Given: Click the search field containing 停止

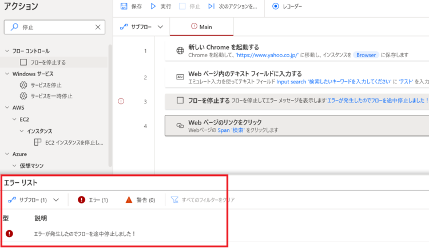Looking at the screenshot, I should (x=54, y=27).
